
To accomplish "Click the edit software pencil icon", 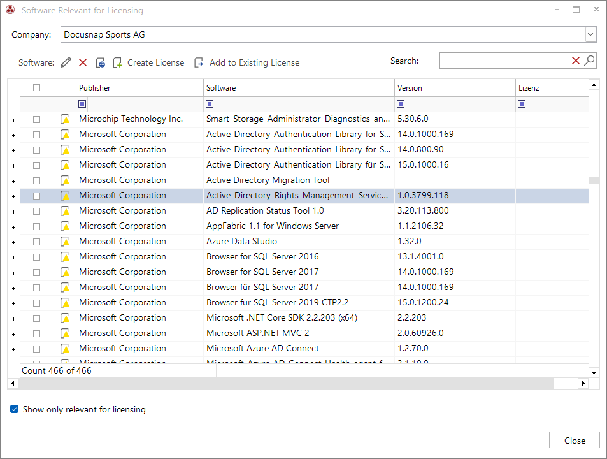I will tap(66, 62).
